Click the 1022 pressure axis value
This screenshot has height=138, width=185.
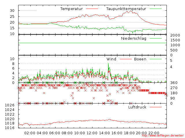(10, 114)
